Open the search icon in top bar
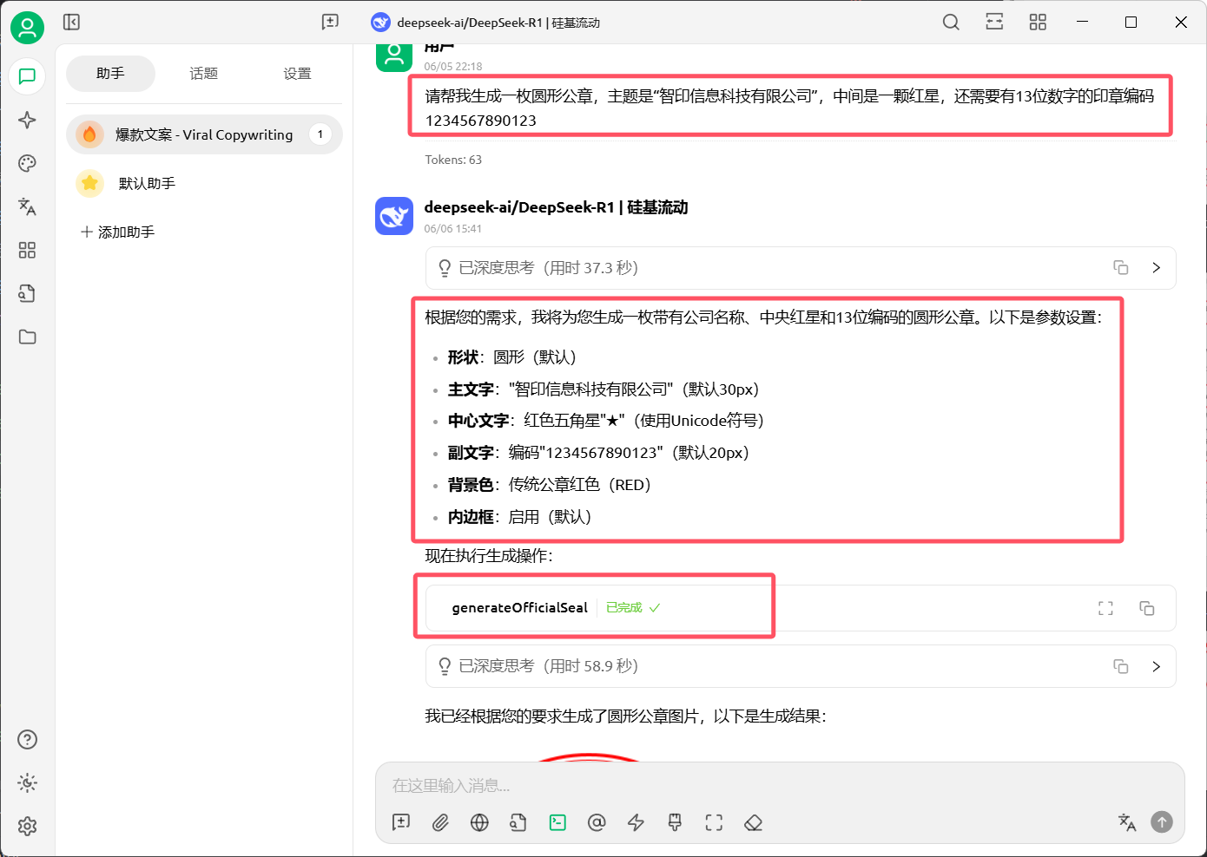 (x=951, y=22)
